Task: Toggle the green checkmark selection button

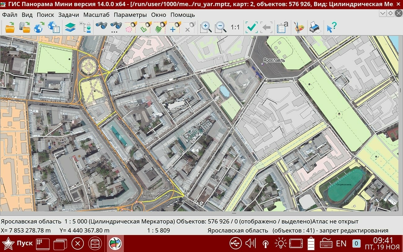Action: [x=251, y=27]
